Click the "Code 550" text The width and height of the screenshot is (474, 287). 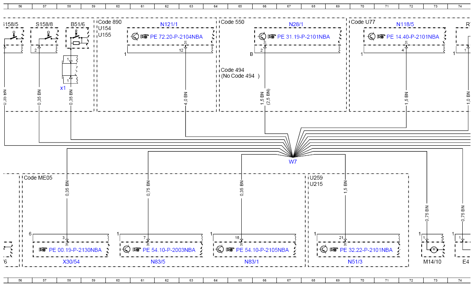point(233,22)
